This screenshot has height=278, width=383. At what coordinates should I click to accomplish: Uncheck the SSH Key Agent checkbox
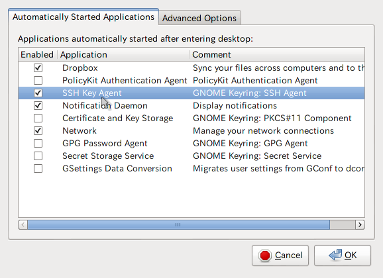pos(38,93)
